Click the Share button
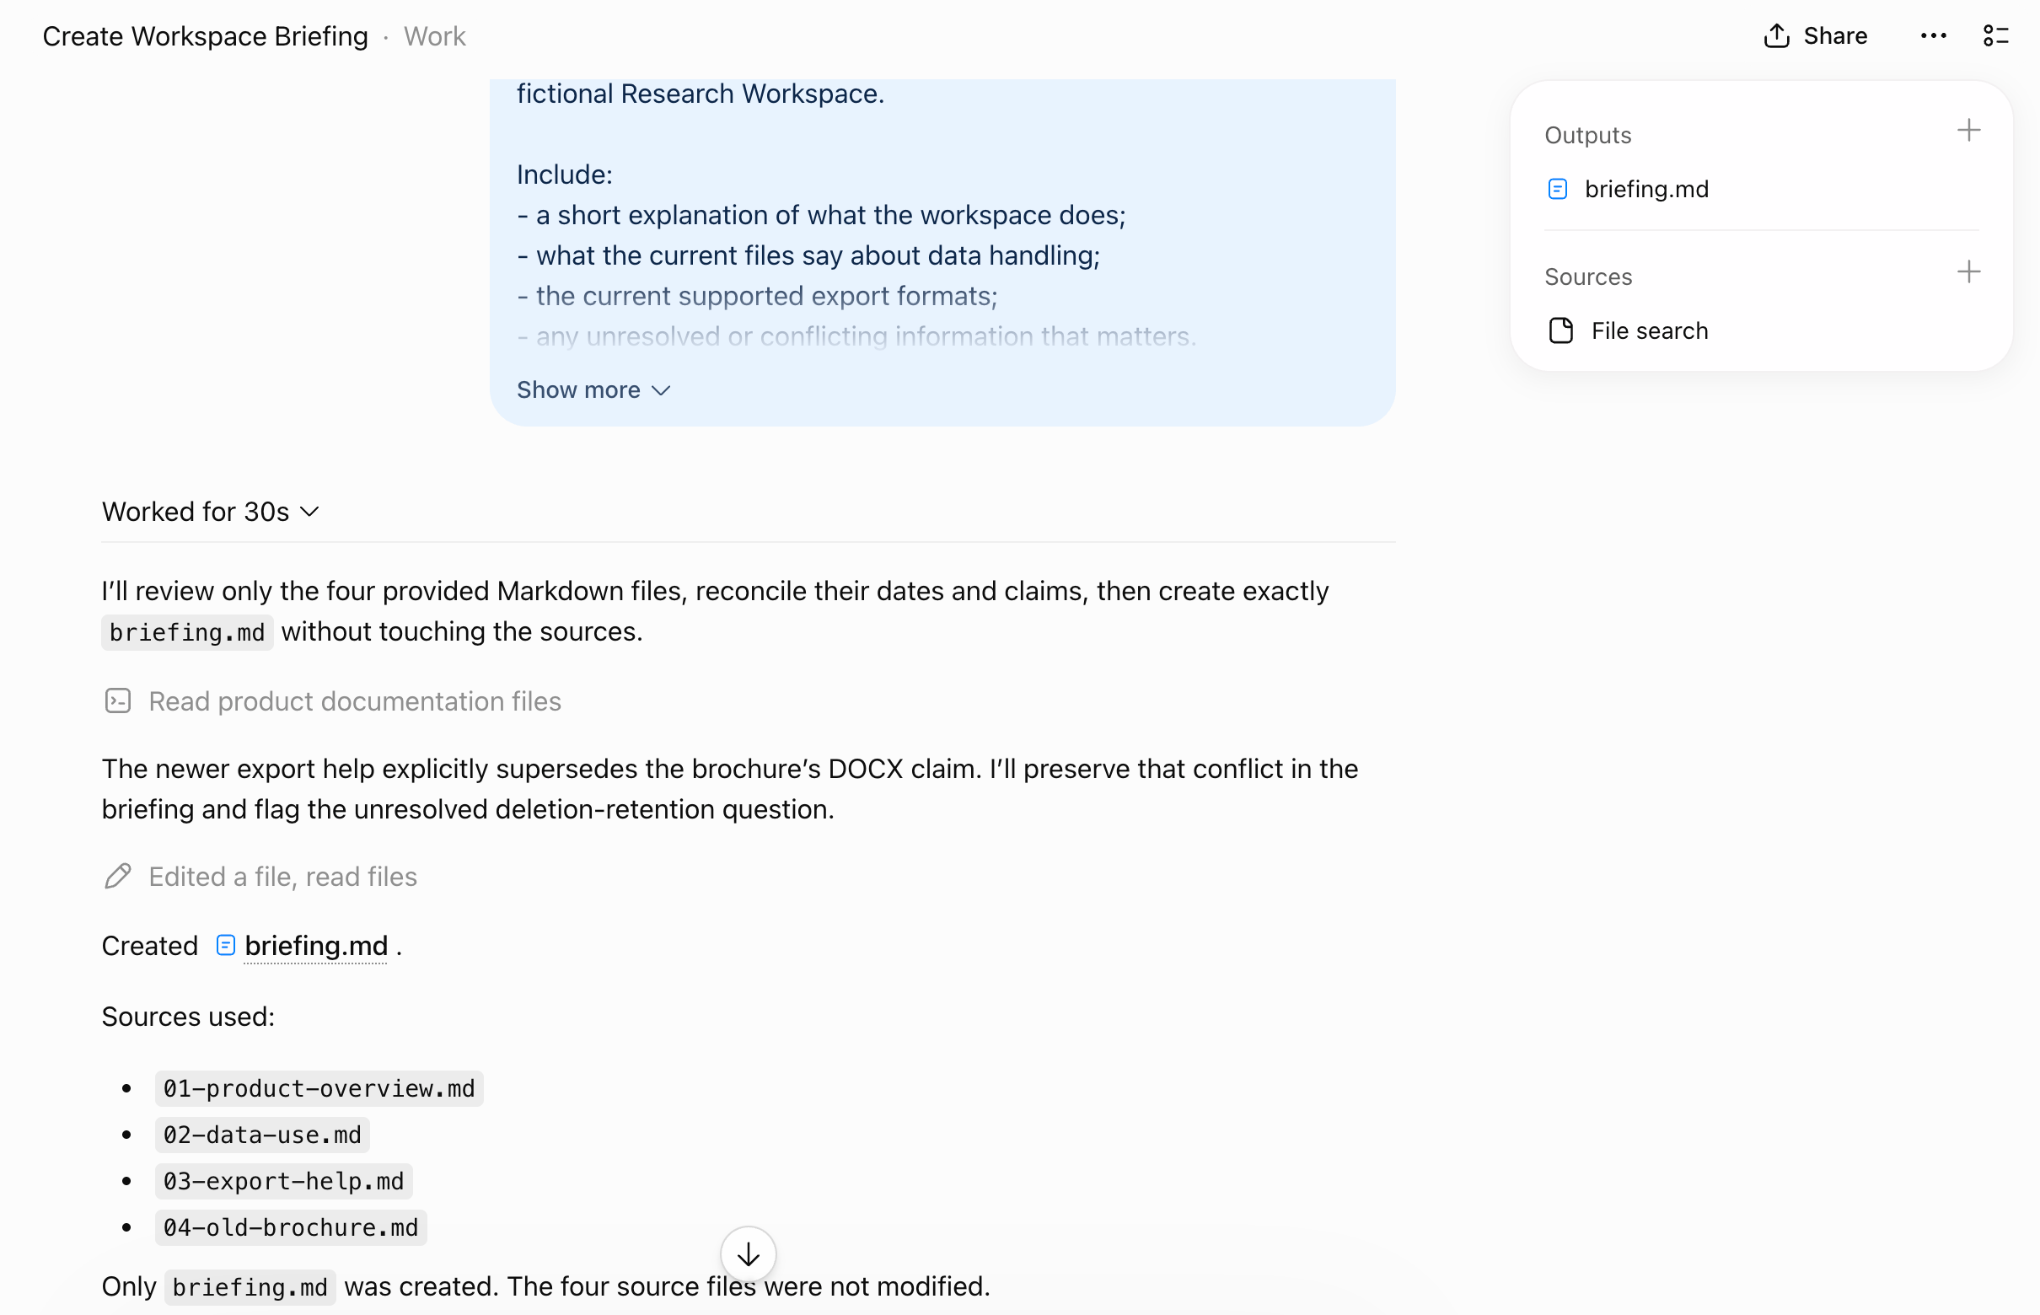The width and height of the screenshot is (2040, 1315). [1816, 36]
